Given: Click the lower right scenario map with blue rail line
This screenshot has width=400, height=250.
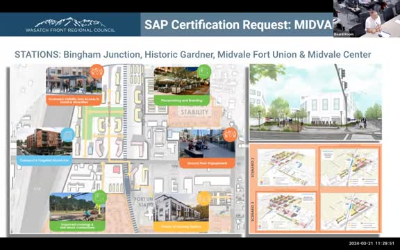Looking at the screenshot, I should click(x=349, y=211).
